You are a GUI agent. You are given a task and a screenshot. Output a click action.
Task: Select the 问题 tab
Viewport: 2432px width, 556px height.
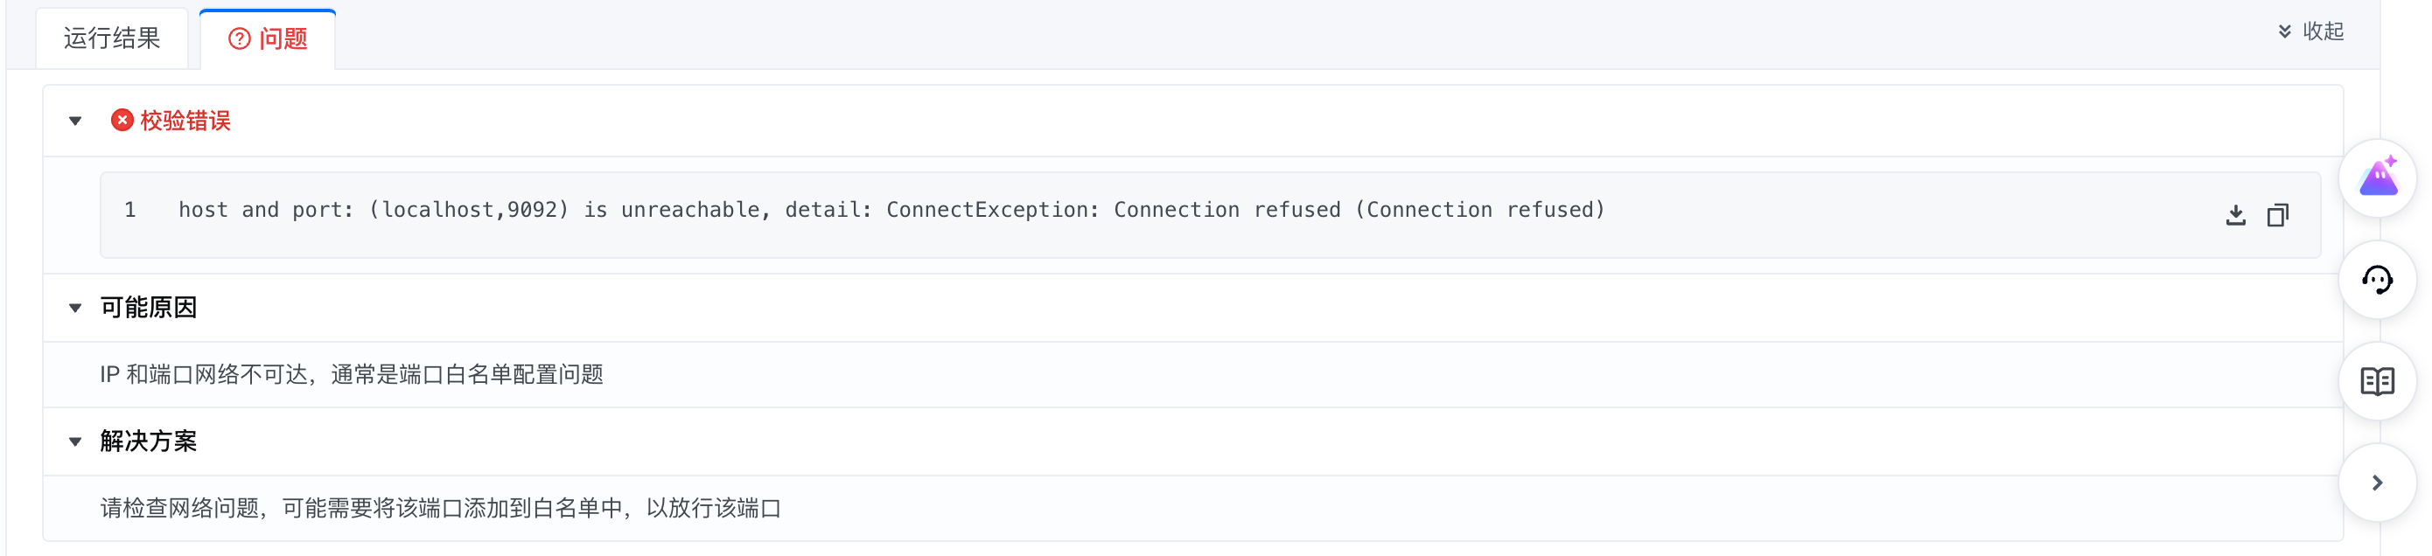tap(268, 38)
